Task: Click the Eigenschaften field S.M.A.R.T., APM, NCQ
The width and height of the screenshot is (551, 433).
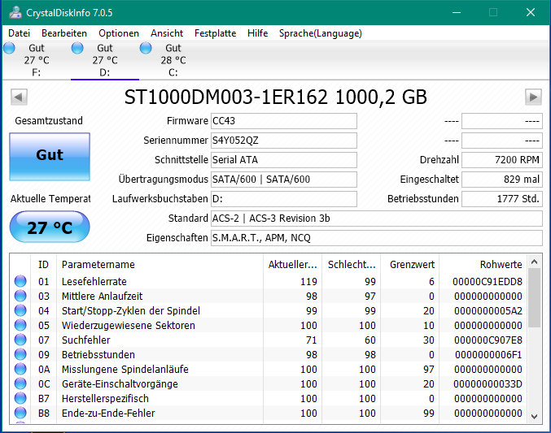Action: (x=377, y=238)
